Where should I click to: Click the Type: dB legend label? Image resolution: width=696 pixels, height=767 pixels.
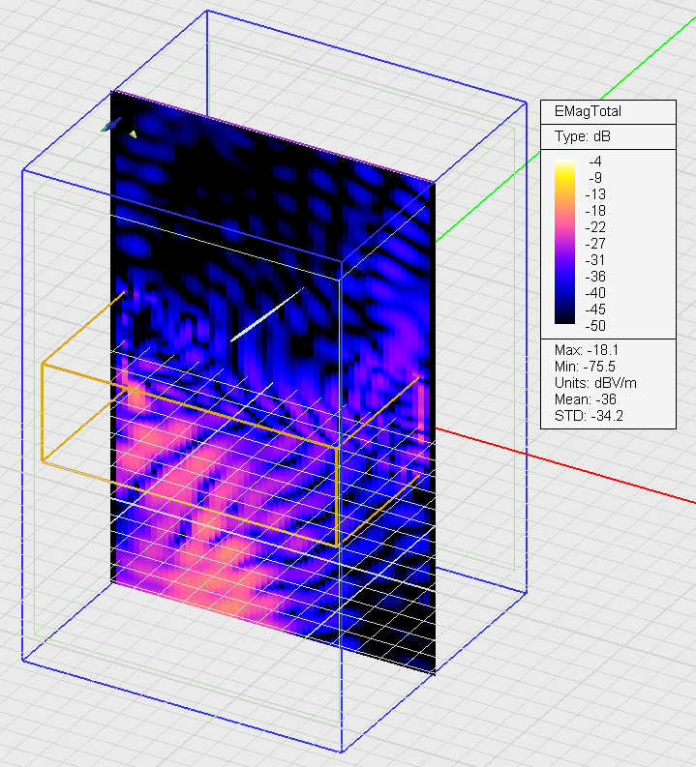click(584, 136)
